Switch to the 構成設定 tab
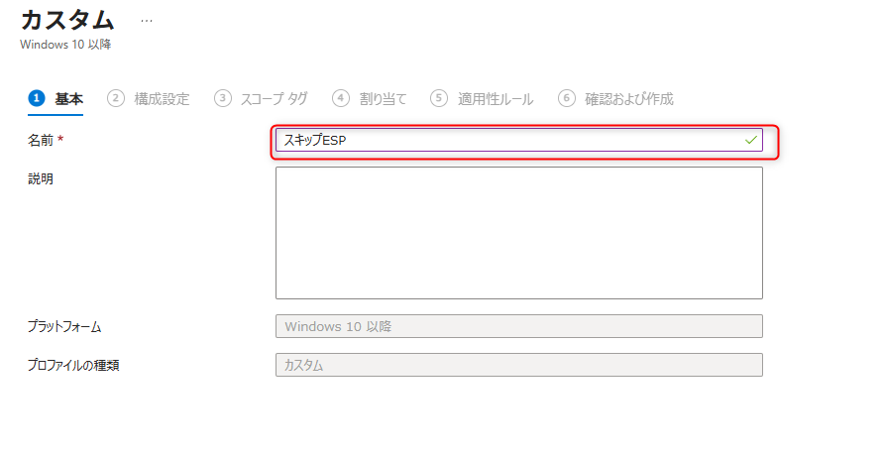 162,98
